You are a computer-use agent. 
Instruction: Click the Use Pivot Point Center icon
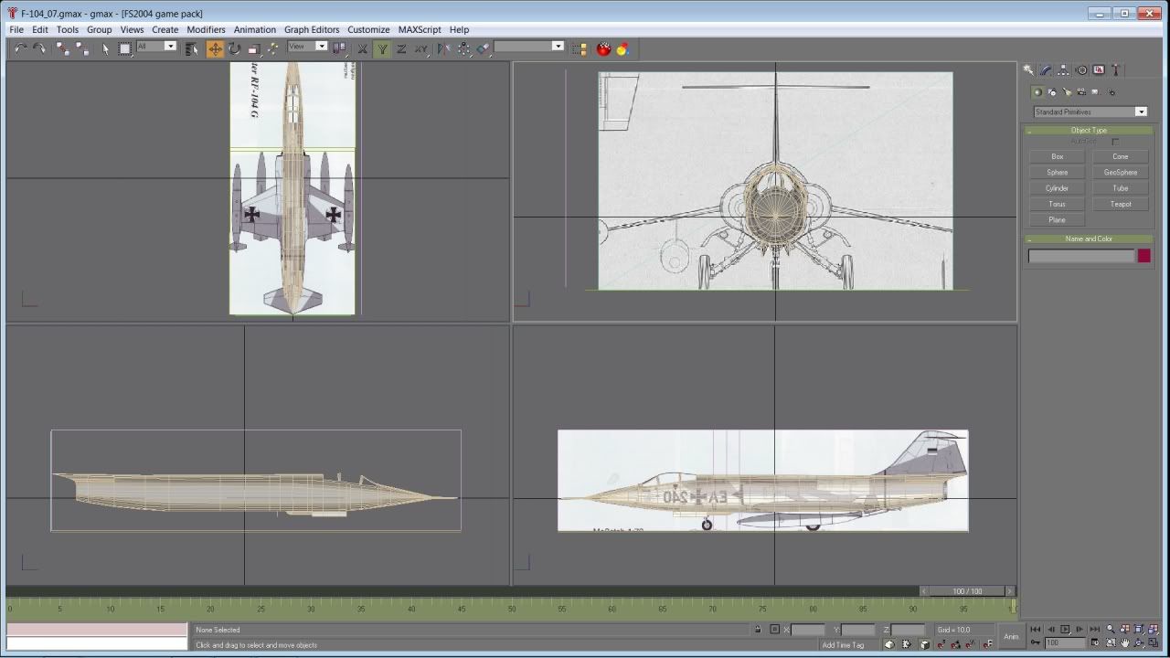(x=339, y=48)
